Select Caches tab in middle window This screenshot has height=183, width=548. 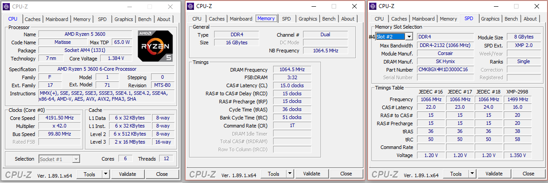tap(217, 19)
